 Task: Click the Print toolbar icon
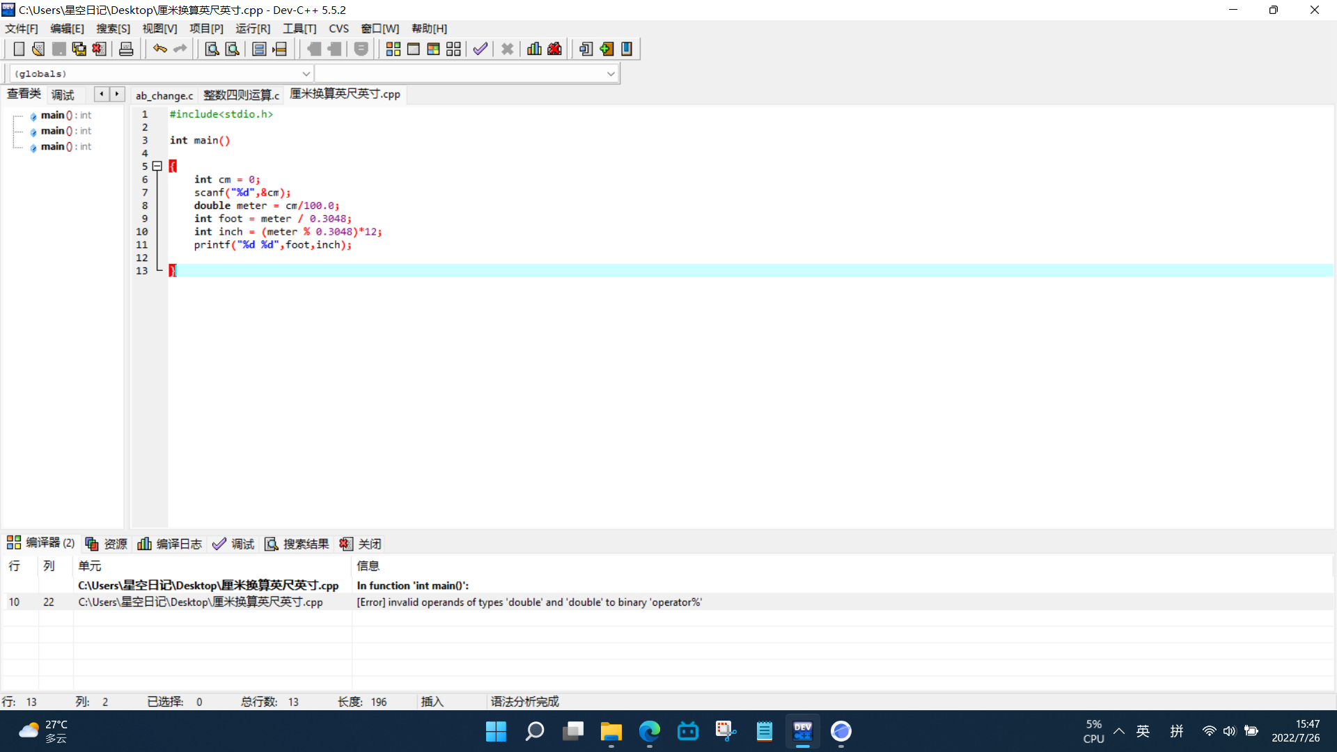(x=126, y=49)
